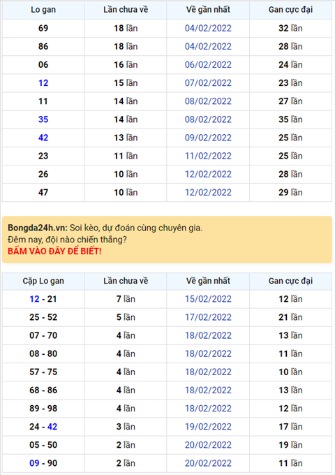Click number 26 in Lo gan column
The height and width of the screenshot is (475, 335).
pos(43,174)
